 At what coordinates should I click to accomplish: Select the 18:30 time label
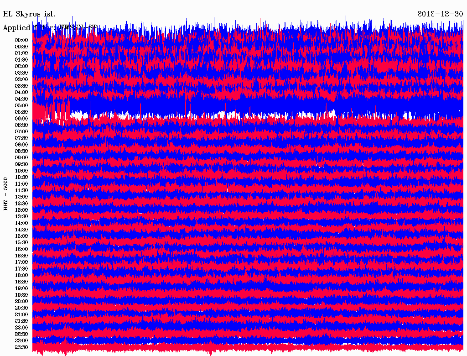[x=21, y=282]
